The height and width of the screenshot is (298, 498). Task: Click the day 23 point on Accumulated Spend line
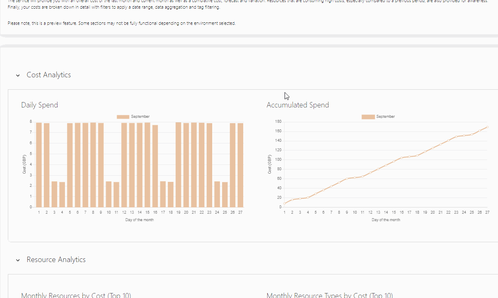point(456,136)
